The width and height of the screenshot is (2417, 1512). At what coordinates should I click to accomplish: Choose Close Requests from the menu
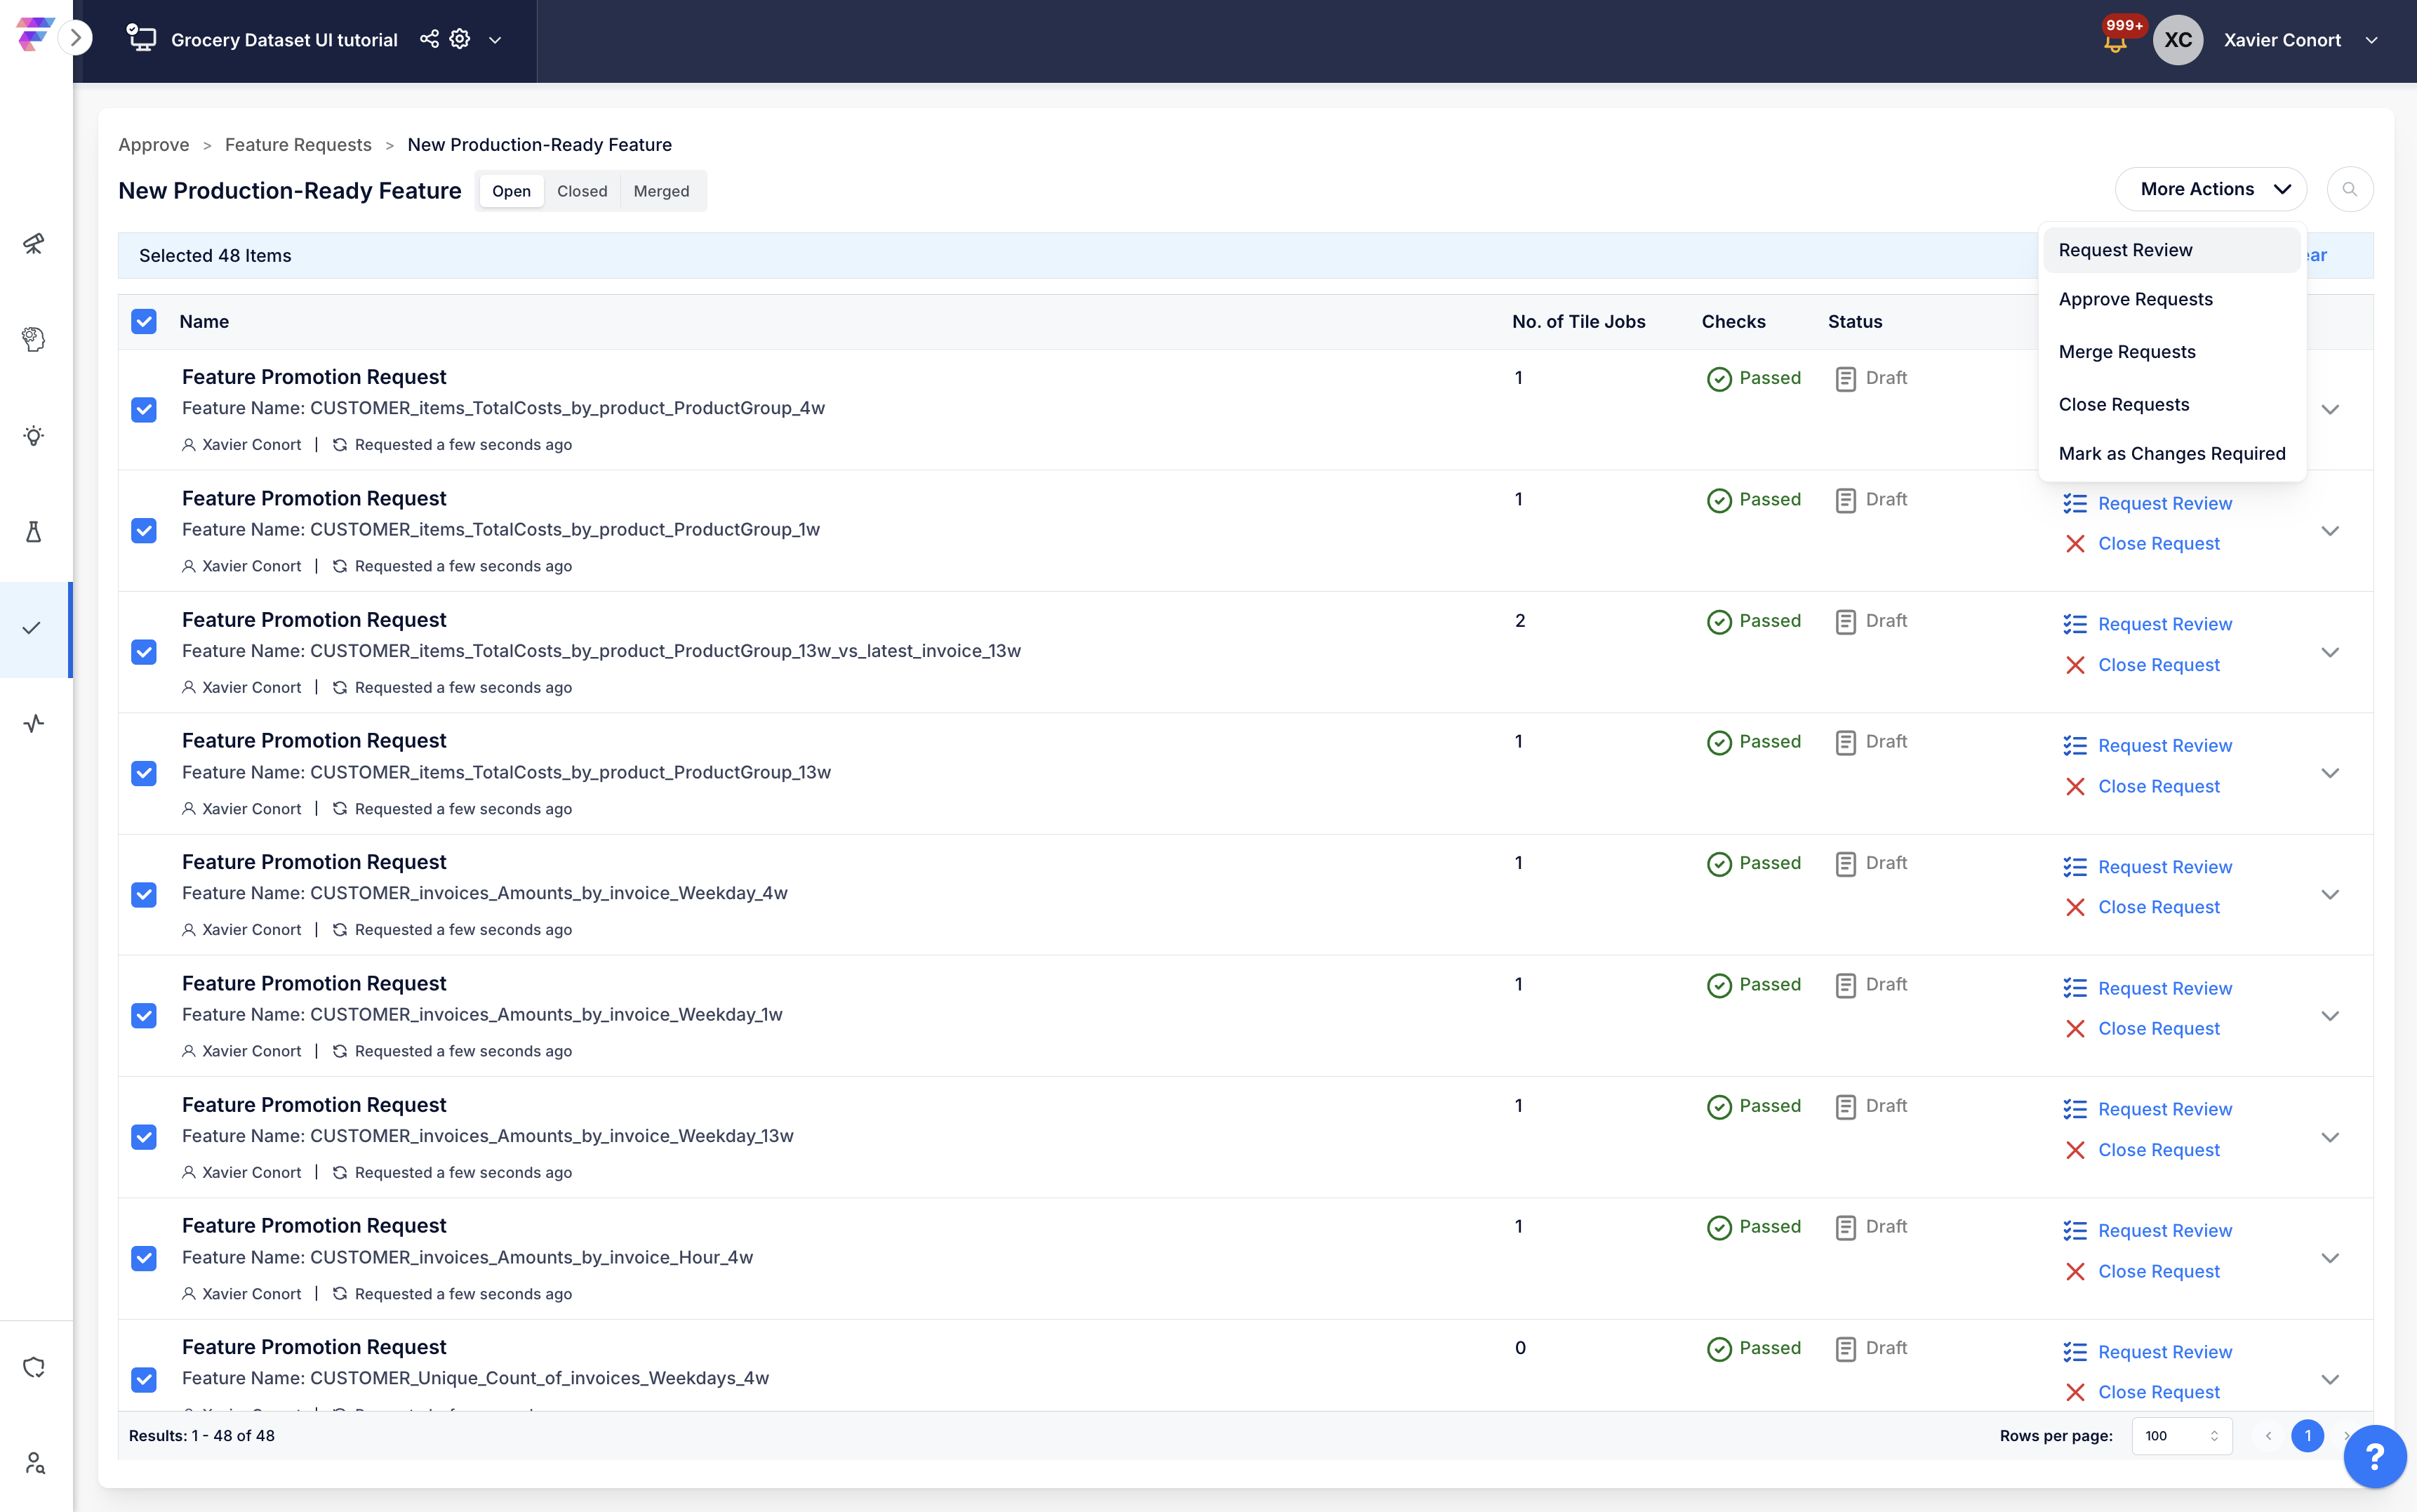2171,404
